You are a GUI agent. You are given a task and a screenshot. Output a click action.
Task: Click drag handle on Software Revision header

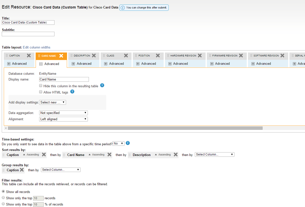(x=251, y=56)
